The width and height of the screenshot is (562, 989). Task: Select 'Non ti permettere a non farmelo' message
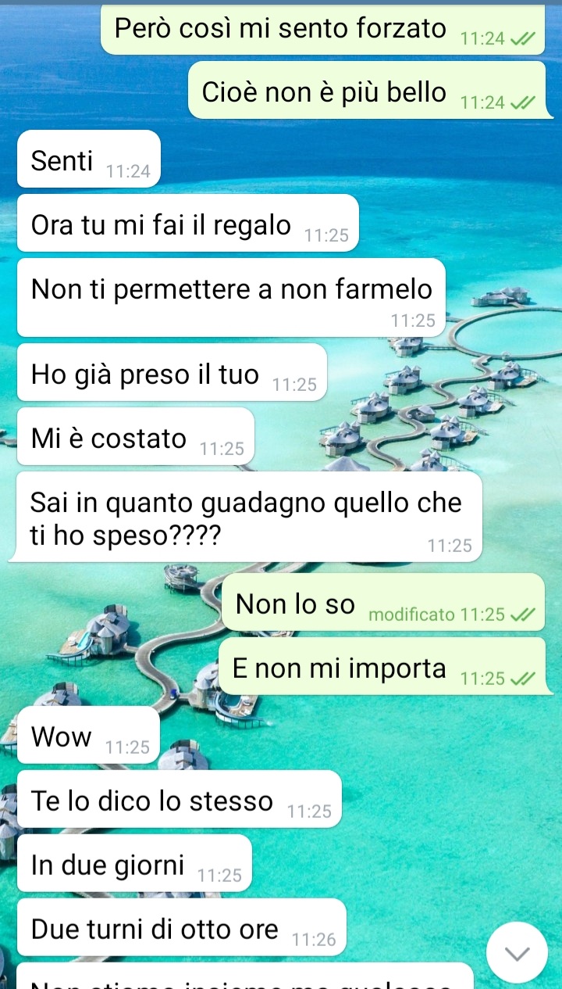coord(231,298)
